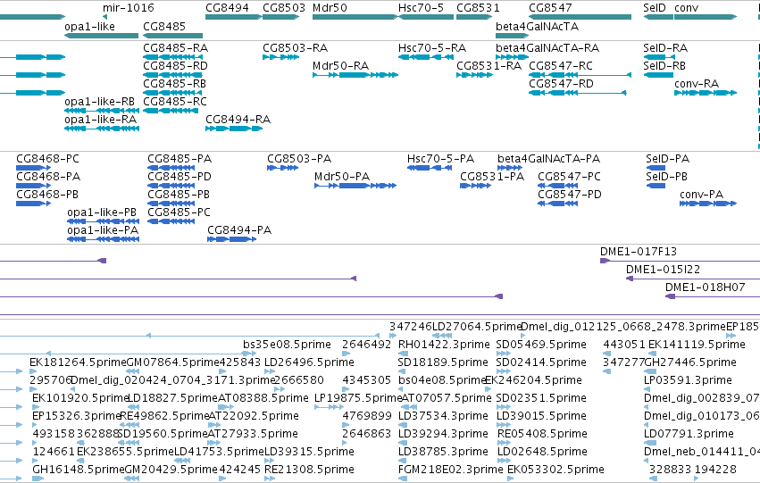The image size is (760, 483).
Task: Select transcript CG8547-RC
Action: 561,66
